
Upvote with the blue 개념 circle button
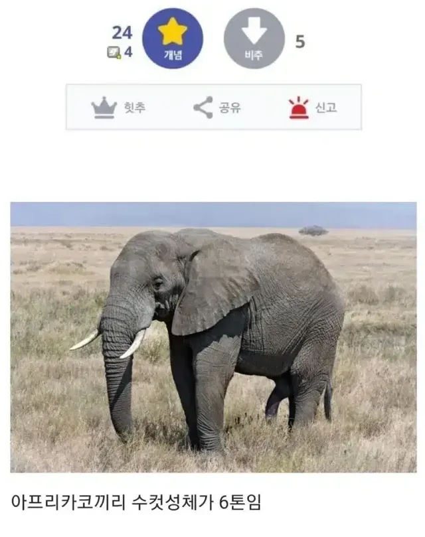tap(173, 38)
